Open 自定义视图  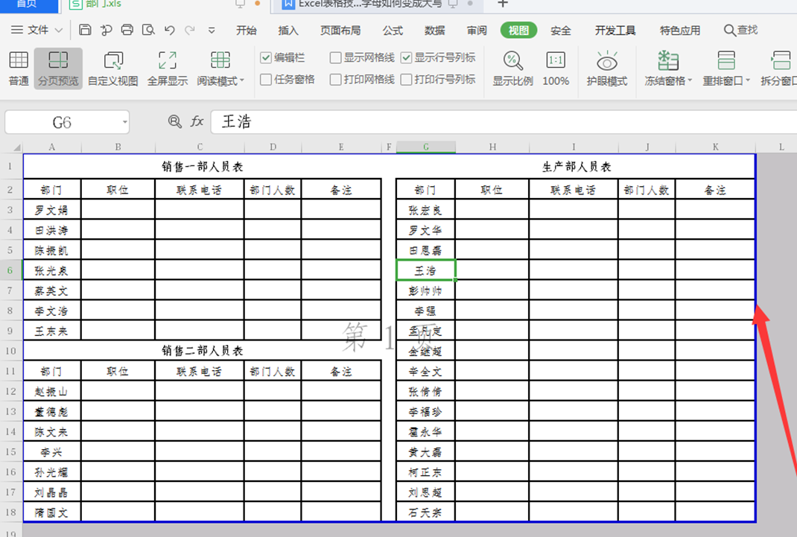click(x=112, y=68)
